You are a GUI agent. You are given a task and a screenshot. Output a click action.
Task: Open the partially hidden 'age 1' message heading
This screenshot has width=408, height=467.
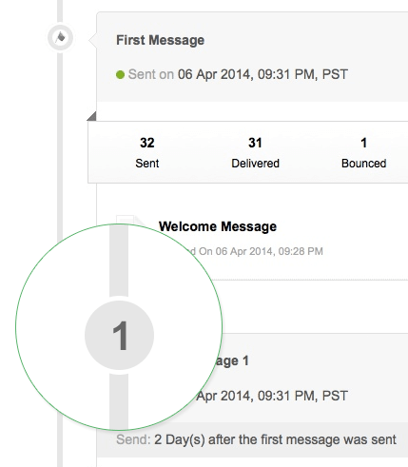[232, 361]
